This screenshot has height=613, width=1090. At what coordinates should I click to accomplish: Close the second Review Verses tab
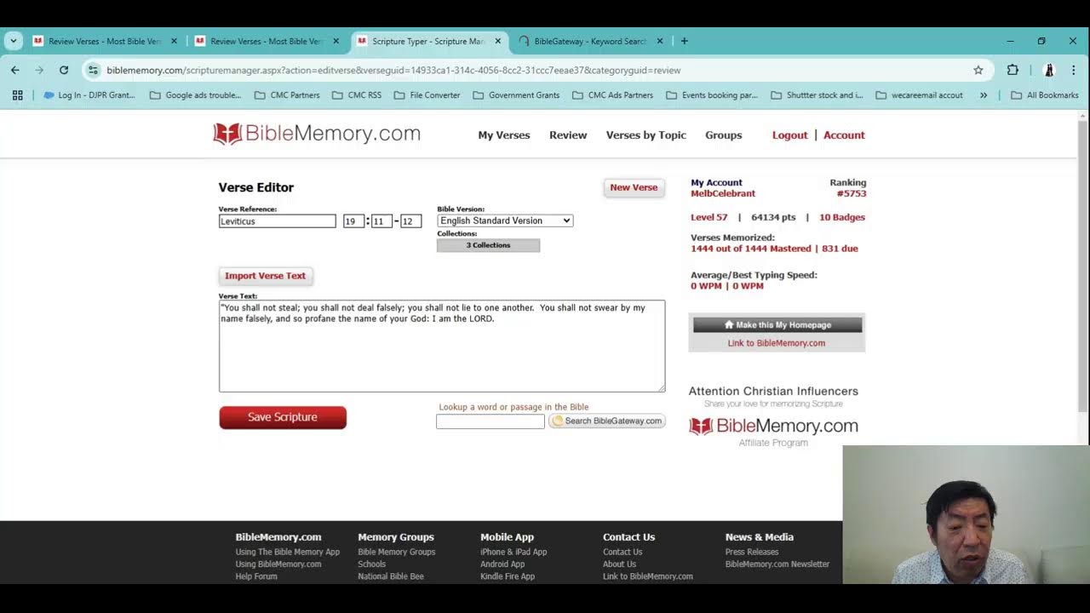[336, 41]
